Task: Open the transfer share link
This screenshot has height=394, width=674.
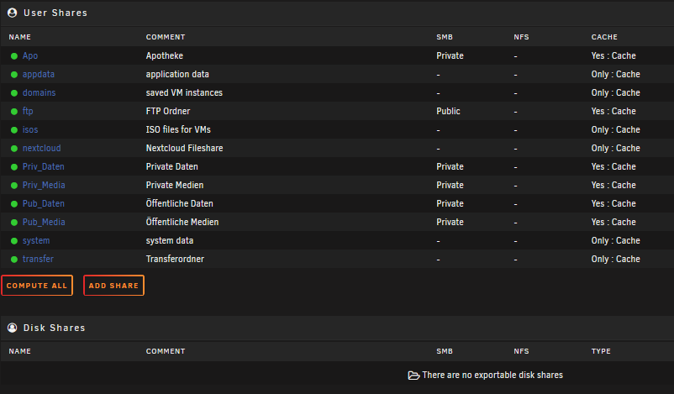Action: [38, 259]
